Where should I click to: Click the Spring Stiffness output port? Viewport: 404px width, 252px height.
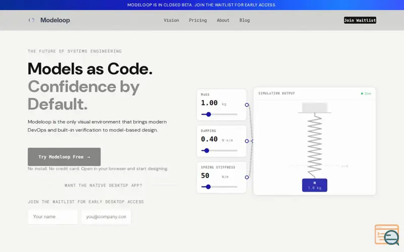click(247, 177)
